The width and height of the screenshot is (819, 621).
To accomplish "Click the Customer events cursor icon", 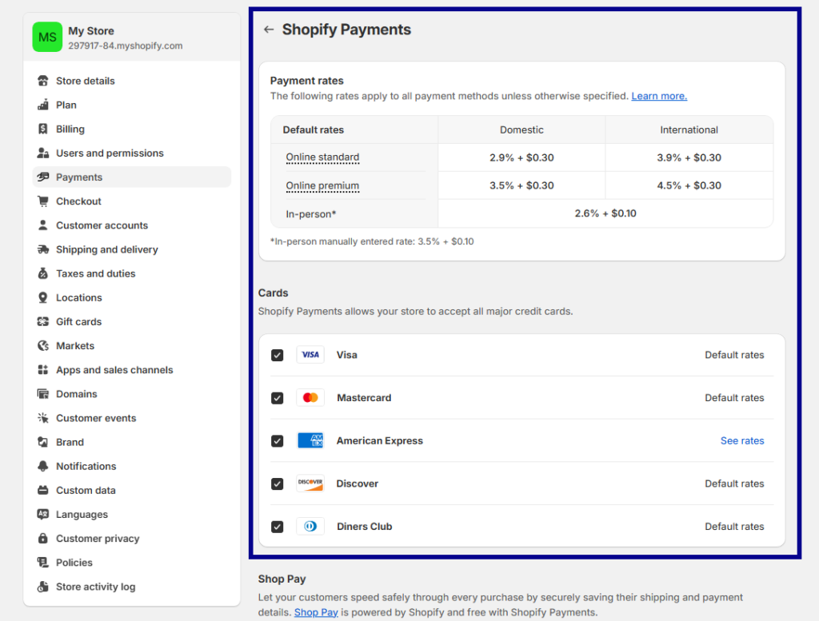I will pos(43,418).
